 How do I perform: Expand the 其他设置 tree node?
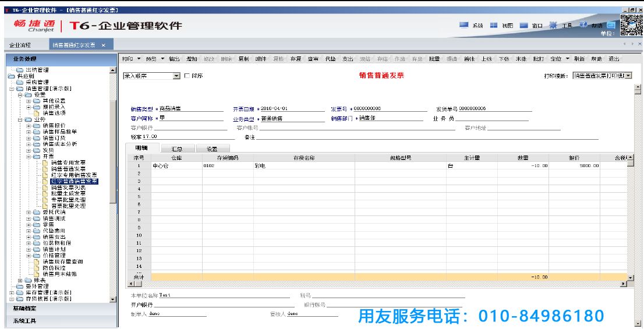point(29,101)
